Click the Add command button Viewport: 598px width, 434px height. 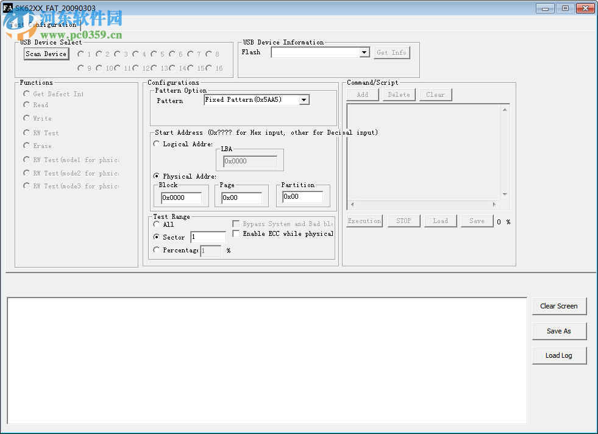pyautogui.click(x=363, y=95)
